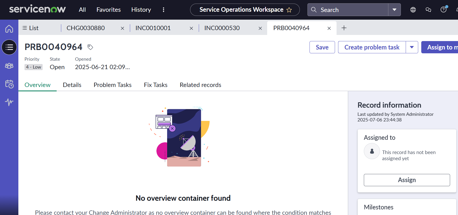Image resolution: width=458 pixels, height=215 pixels.
Task: Open the activity pulse sidebar icon
Action: (x=9, y=102)
